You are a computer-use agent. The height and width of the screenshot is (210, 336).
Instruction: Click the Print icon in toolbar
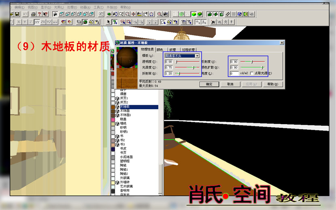pyautogui.click(x=34, y=14)
